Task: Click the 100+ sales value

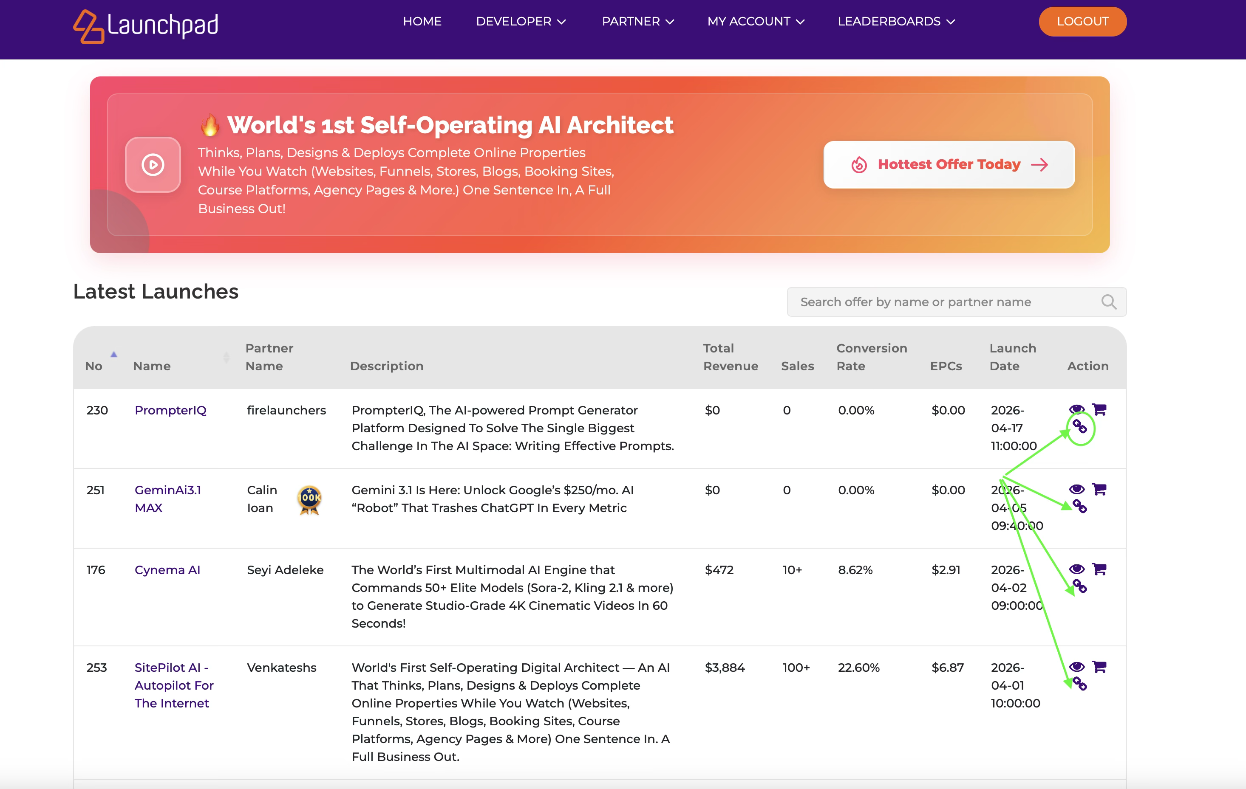Action: tap(796, 668)
